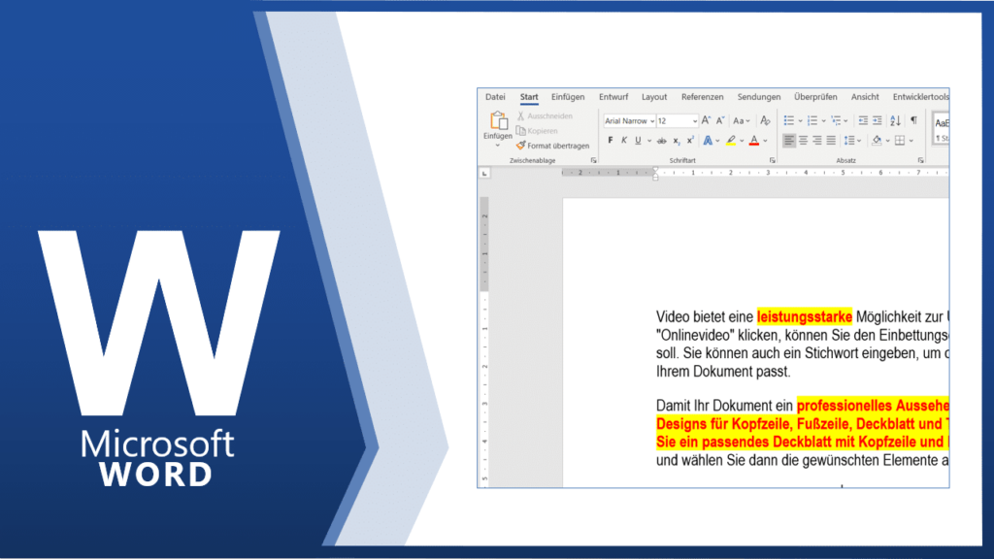Click the highlighted word leistungsstarke in the document
The height and width of the screenshot is (559, 994).
(804, 315)
